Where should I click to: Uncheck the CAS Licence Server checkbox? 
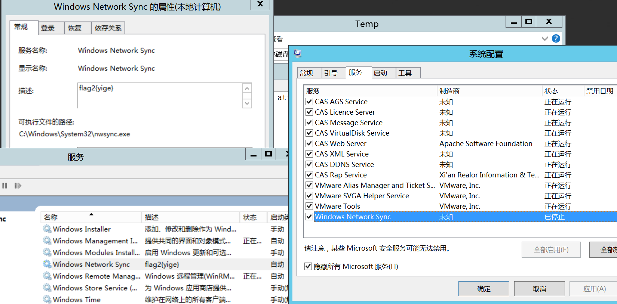[309, 112]
